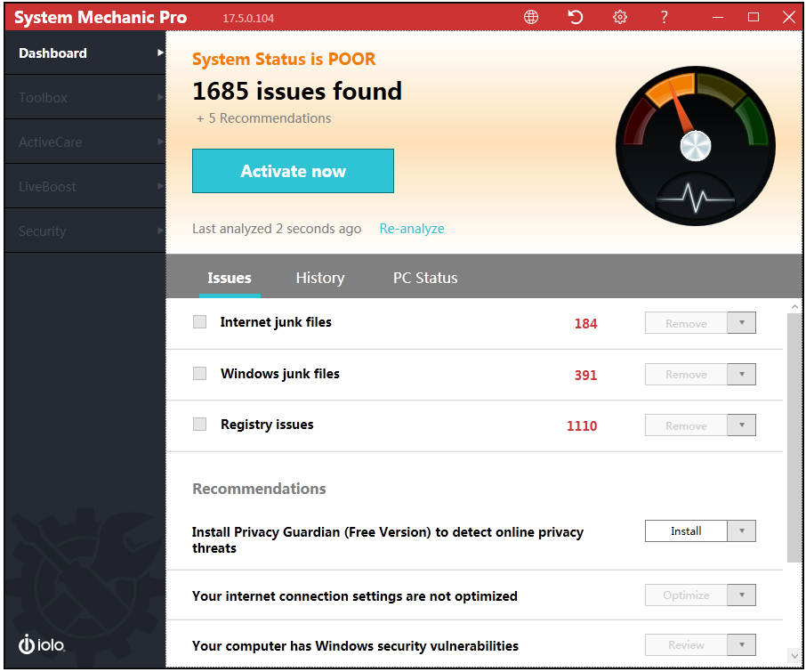Click the Re-analyze link
The width and height of the screenshot is (806, 672).
(x=412, y=228)
